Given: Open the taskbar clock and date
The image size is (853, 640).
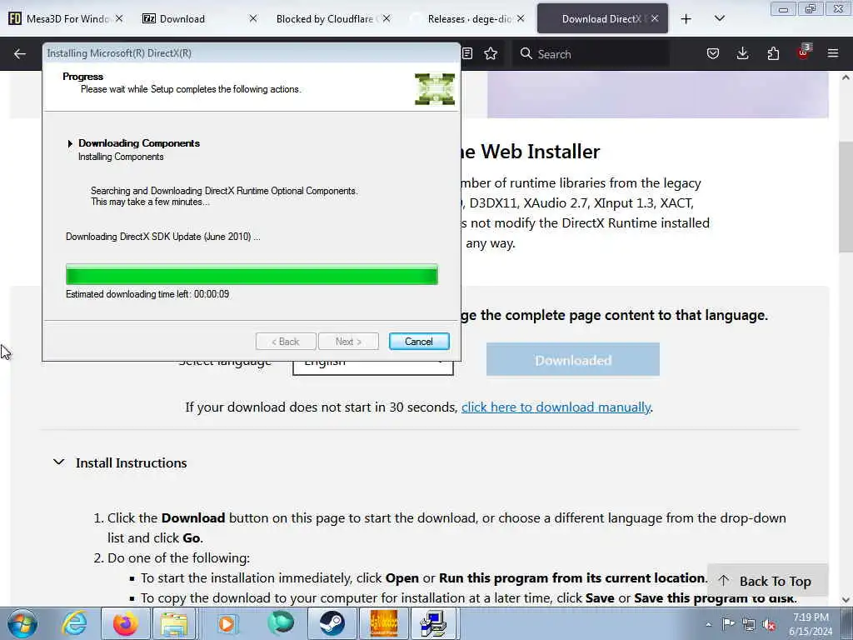Looking at the screenshot, I should pos(811,624).
